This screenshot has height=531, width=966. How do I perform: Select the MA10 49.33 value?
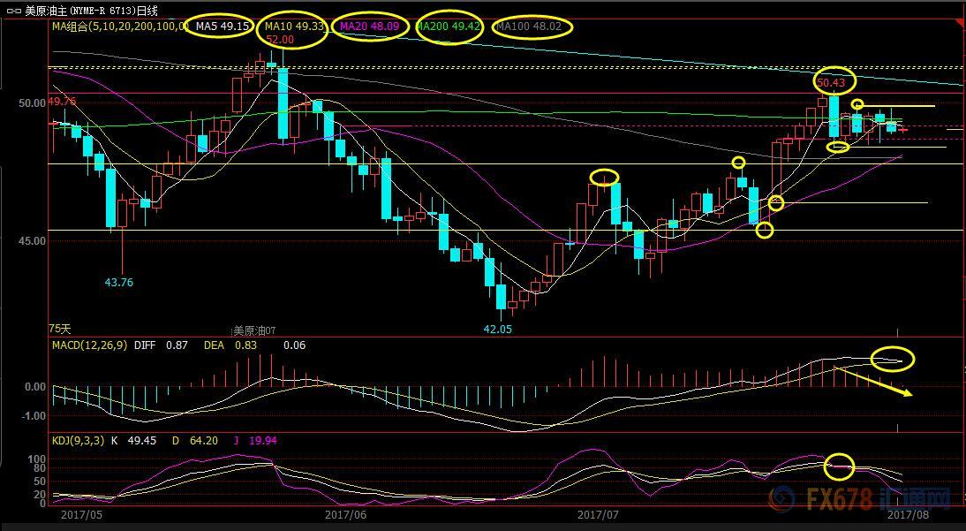click(293, 27)
